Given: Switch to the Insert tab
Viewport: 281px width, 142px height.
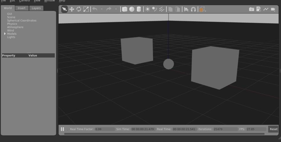Looking at the screenshot, I should pos(22,8).
